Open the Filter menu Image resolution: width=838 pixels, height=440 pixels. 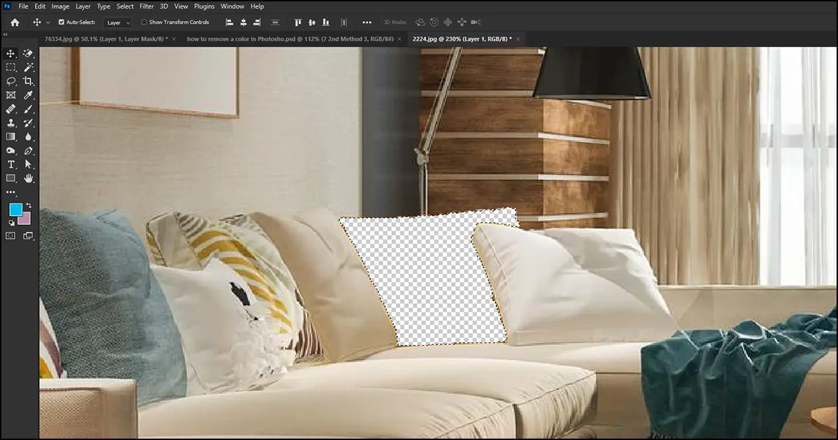coord(147,6)
